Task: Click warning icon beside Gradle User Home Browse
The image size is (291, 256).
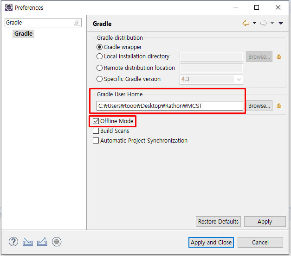Action: point(279,106)
